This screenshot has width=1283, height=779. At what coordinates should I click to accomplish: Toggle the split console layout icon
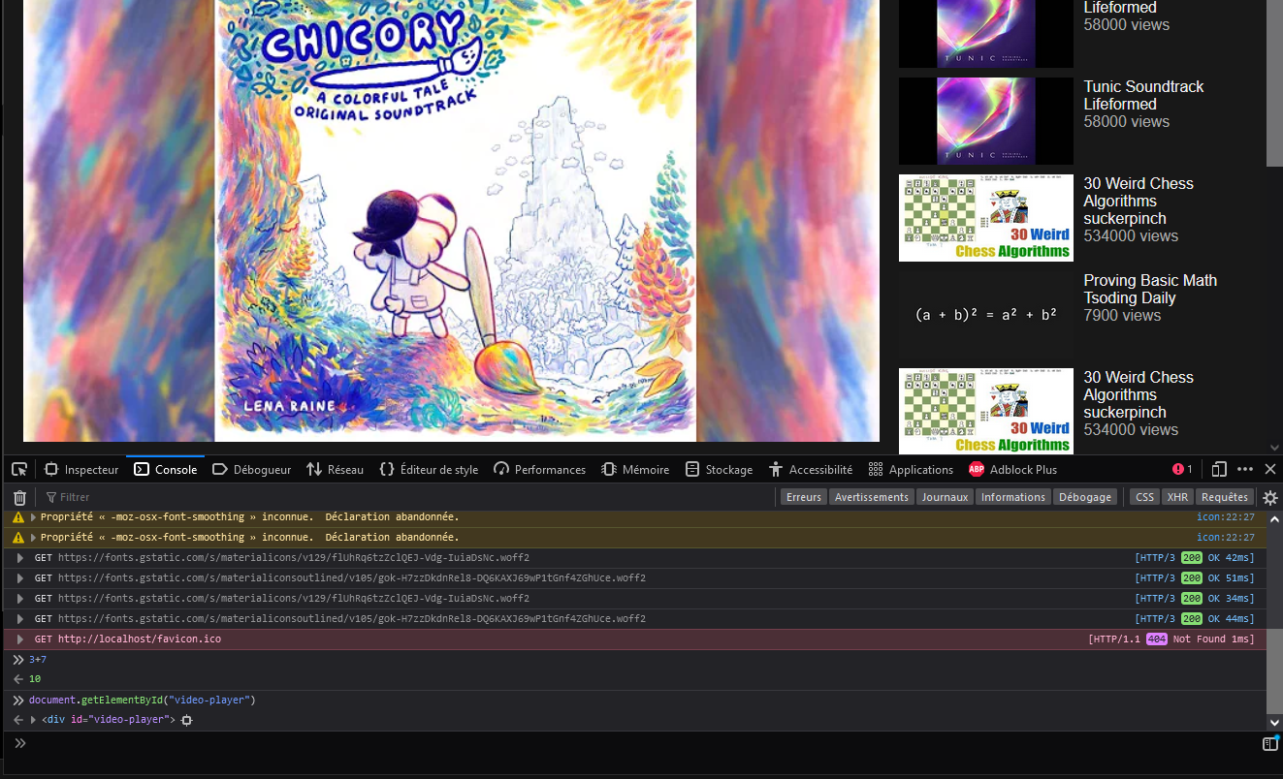(x=1269, y=743)
